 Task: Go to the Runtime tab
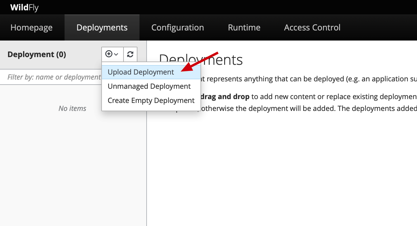(x=244, y=28)
